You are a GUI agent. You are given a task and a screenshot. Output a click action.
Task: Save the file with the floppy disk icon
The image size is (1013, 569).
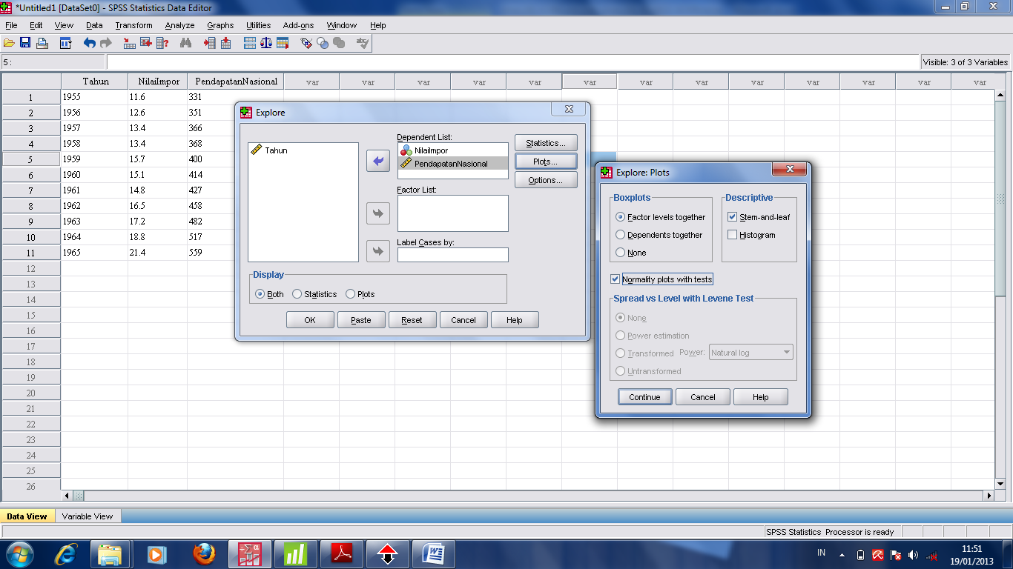coord(25,44)
